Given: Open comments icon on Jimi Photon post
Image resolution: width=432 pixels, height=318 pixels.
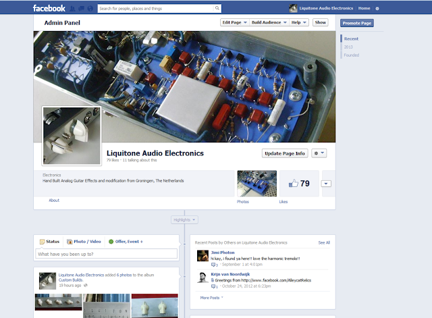Looking at the screenshot, I should [214, 265].
